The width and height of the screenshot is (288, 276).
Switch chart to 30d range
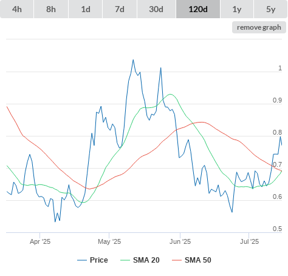coord(156,9)
